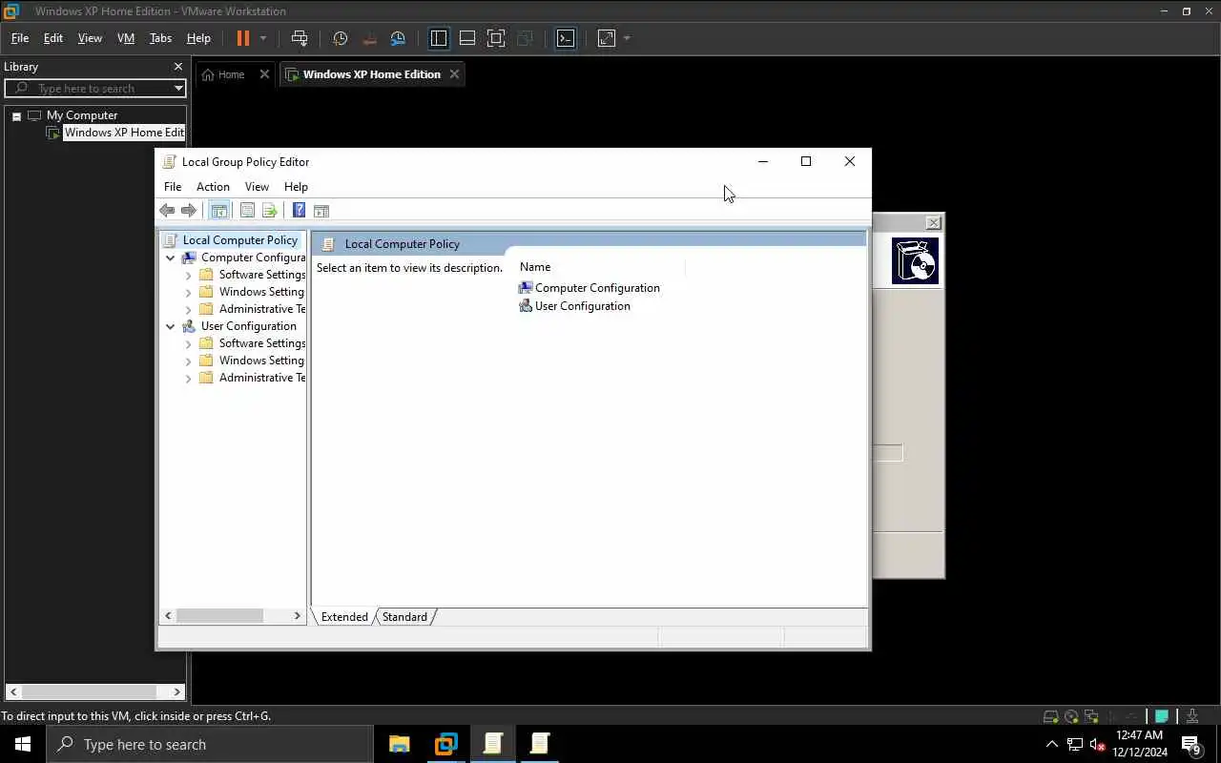The width and height of the screenshot is (1221, 763).
Task: Collapse the User Configuration tree node
Action: pyautogui.click(x=170, y=326)
